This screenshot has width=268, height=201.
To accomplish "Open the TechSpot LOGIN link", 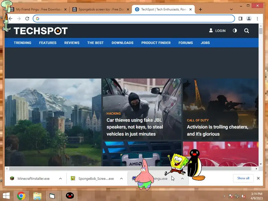I will [217, 31].
